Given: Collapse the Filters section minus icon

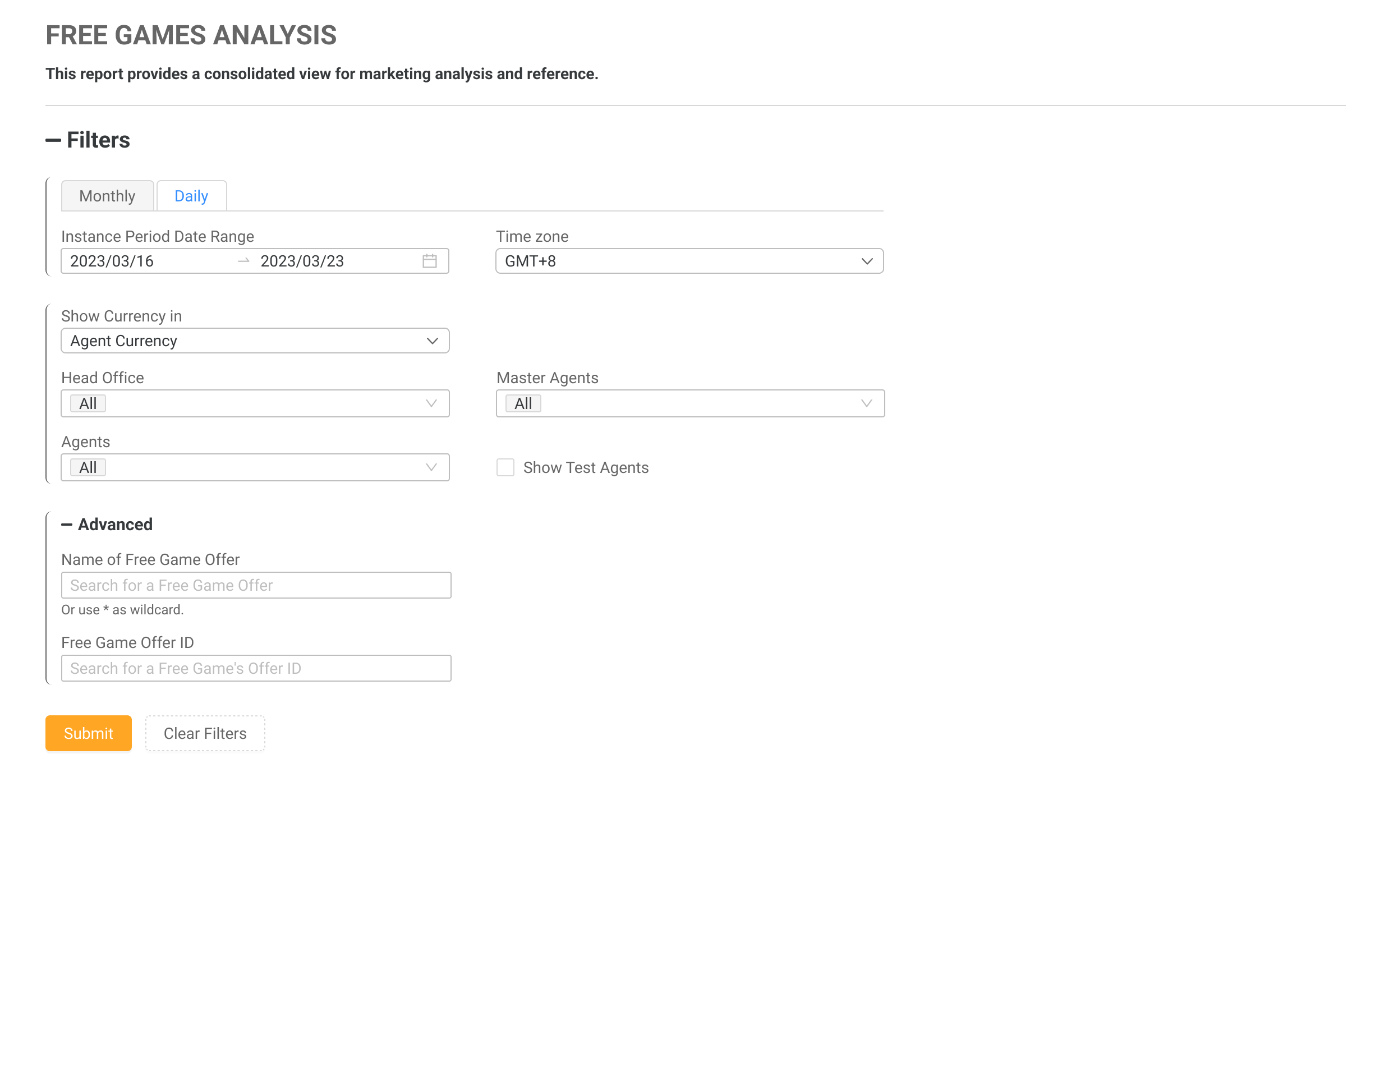Looking at the screenshot, I should click(x=53, y=140).
